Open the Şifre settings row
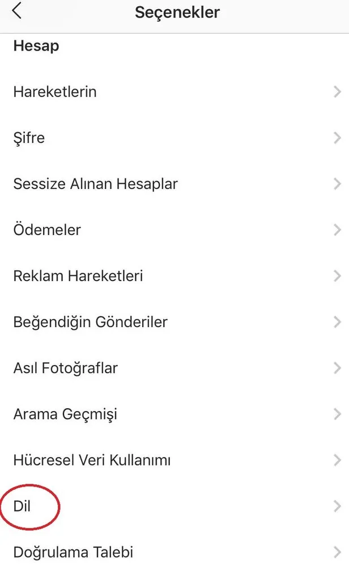 (29, 138)
